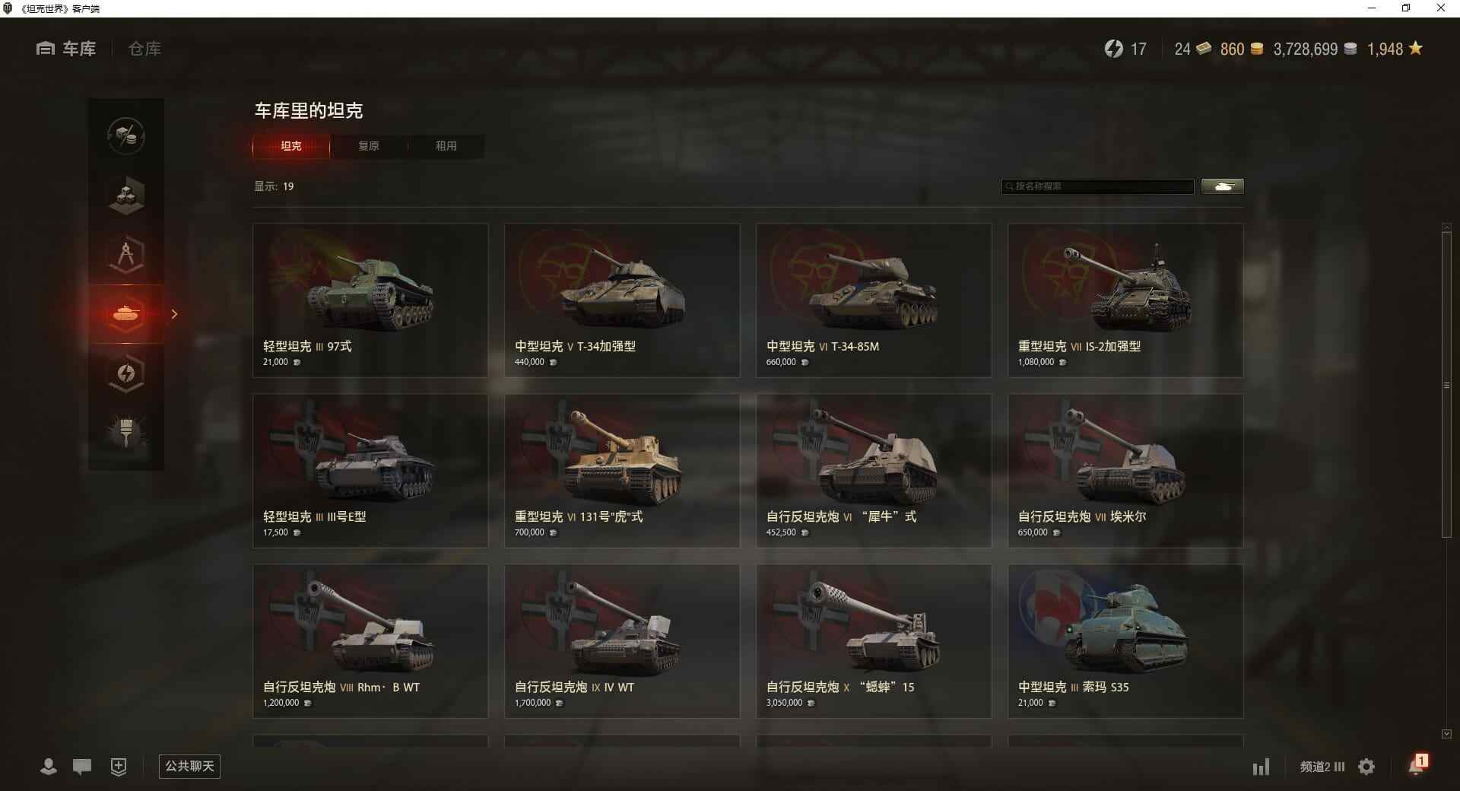This screenshot has height=791, width=1460.
Task: Click the bar chart statistics icon
Action: pyautogui.click(x=1261, y=767)
